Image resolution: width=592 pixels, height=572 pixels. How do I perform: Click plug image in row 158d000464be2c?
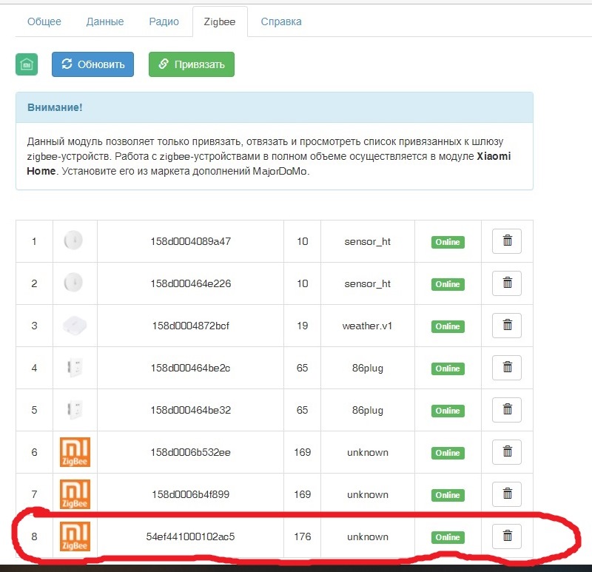point(75,367)
